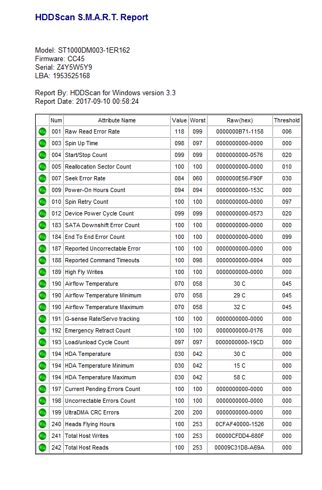Click the Raw(hex) column header
This screenshot has height=490, width=322.
(x=240, y=120)
